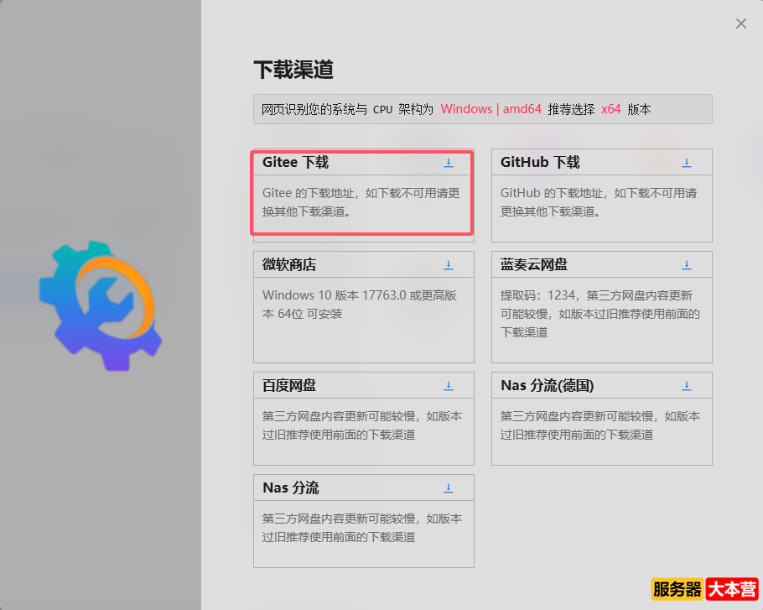Viewport: 763px width, 610px height.
Task: Close the 下载渠道 dialog with X
Action: [x=740, y=23]
